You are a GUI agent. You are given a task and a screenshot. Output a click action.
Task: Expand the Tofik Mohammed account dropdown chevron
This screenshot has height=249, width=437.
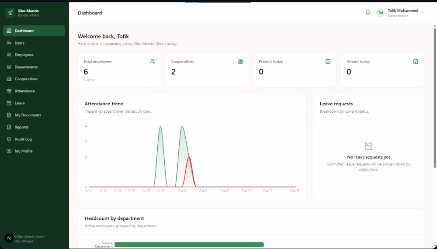423,13
